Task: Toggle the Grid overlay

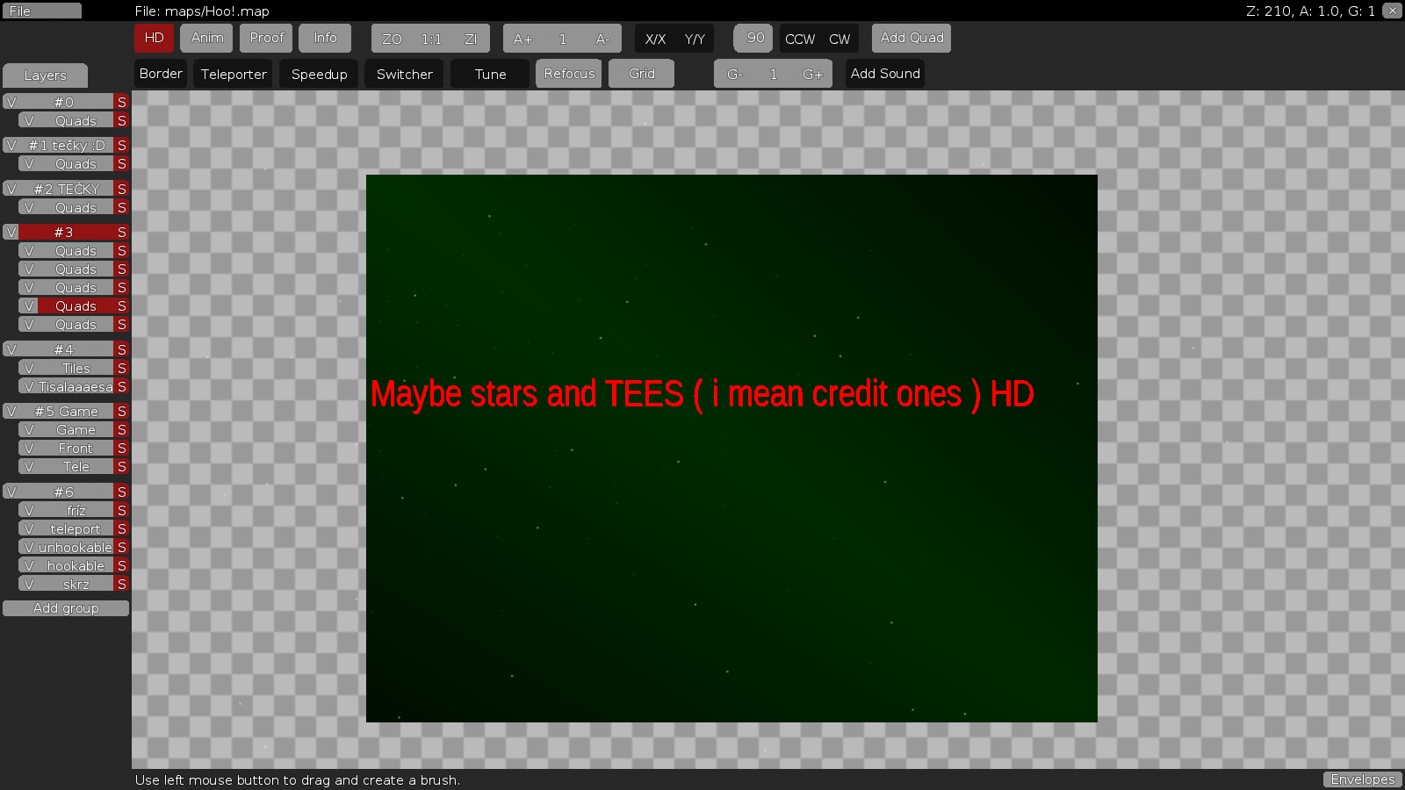Action: (x=641, y=74)
